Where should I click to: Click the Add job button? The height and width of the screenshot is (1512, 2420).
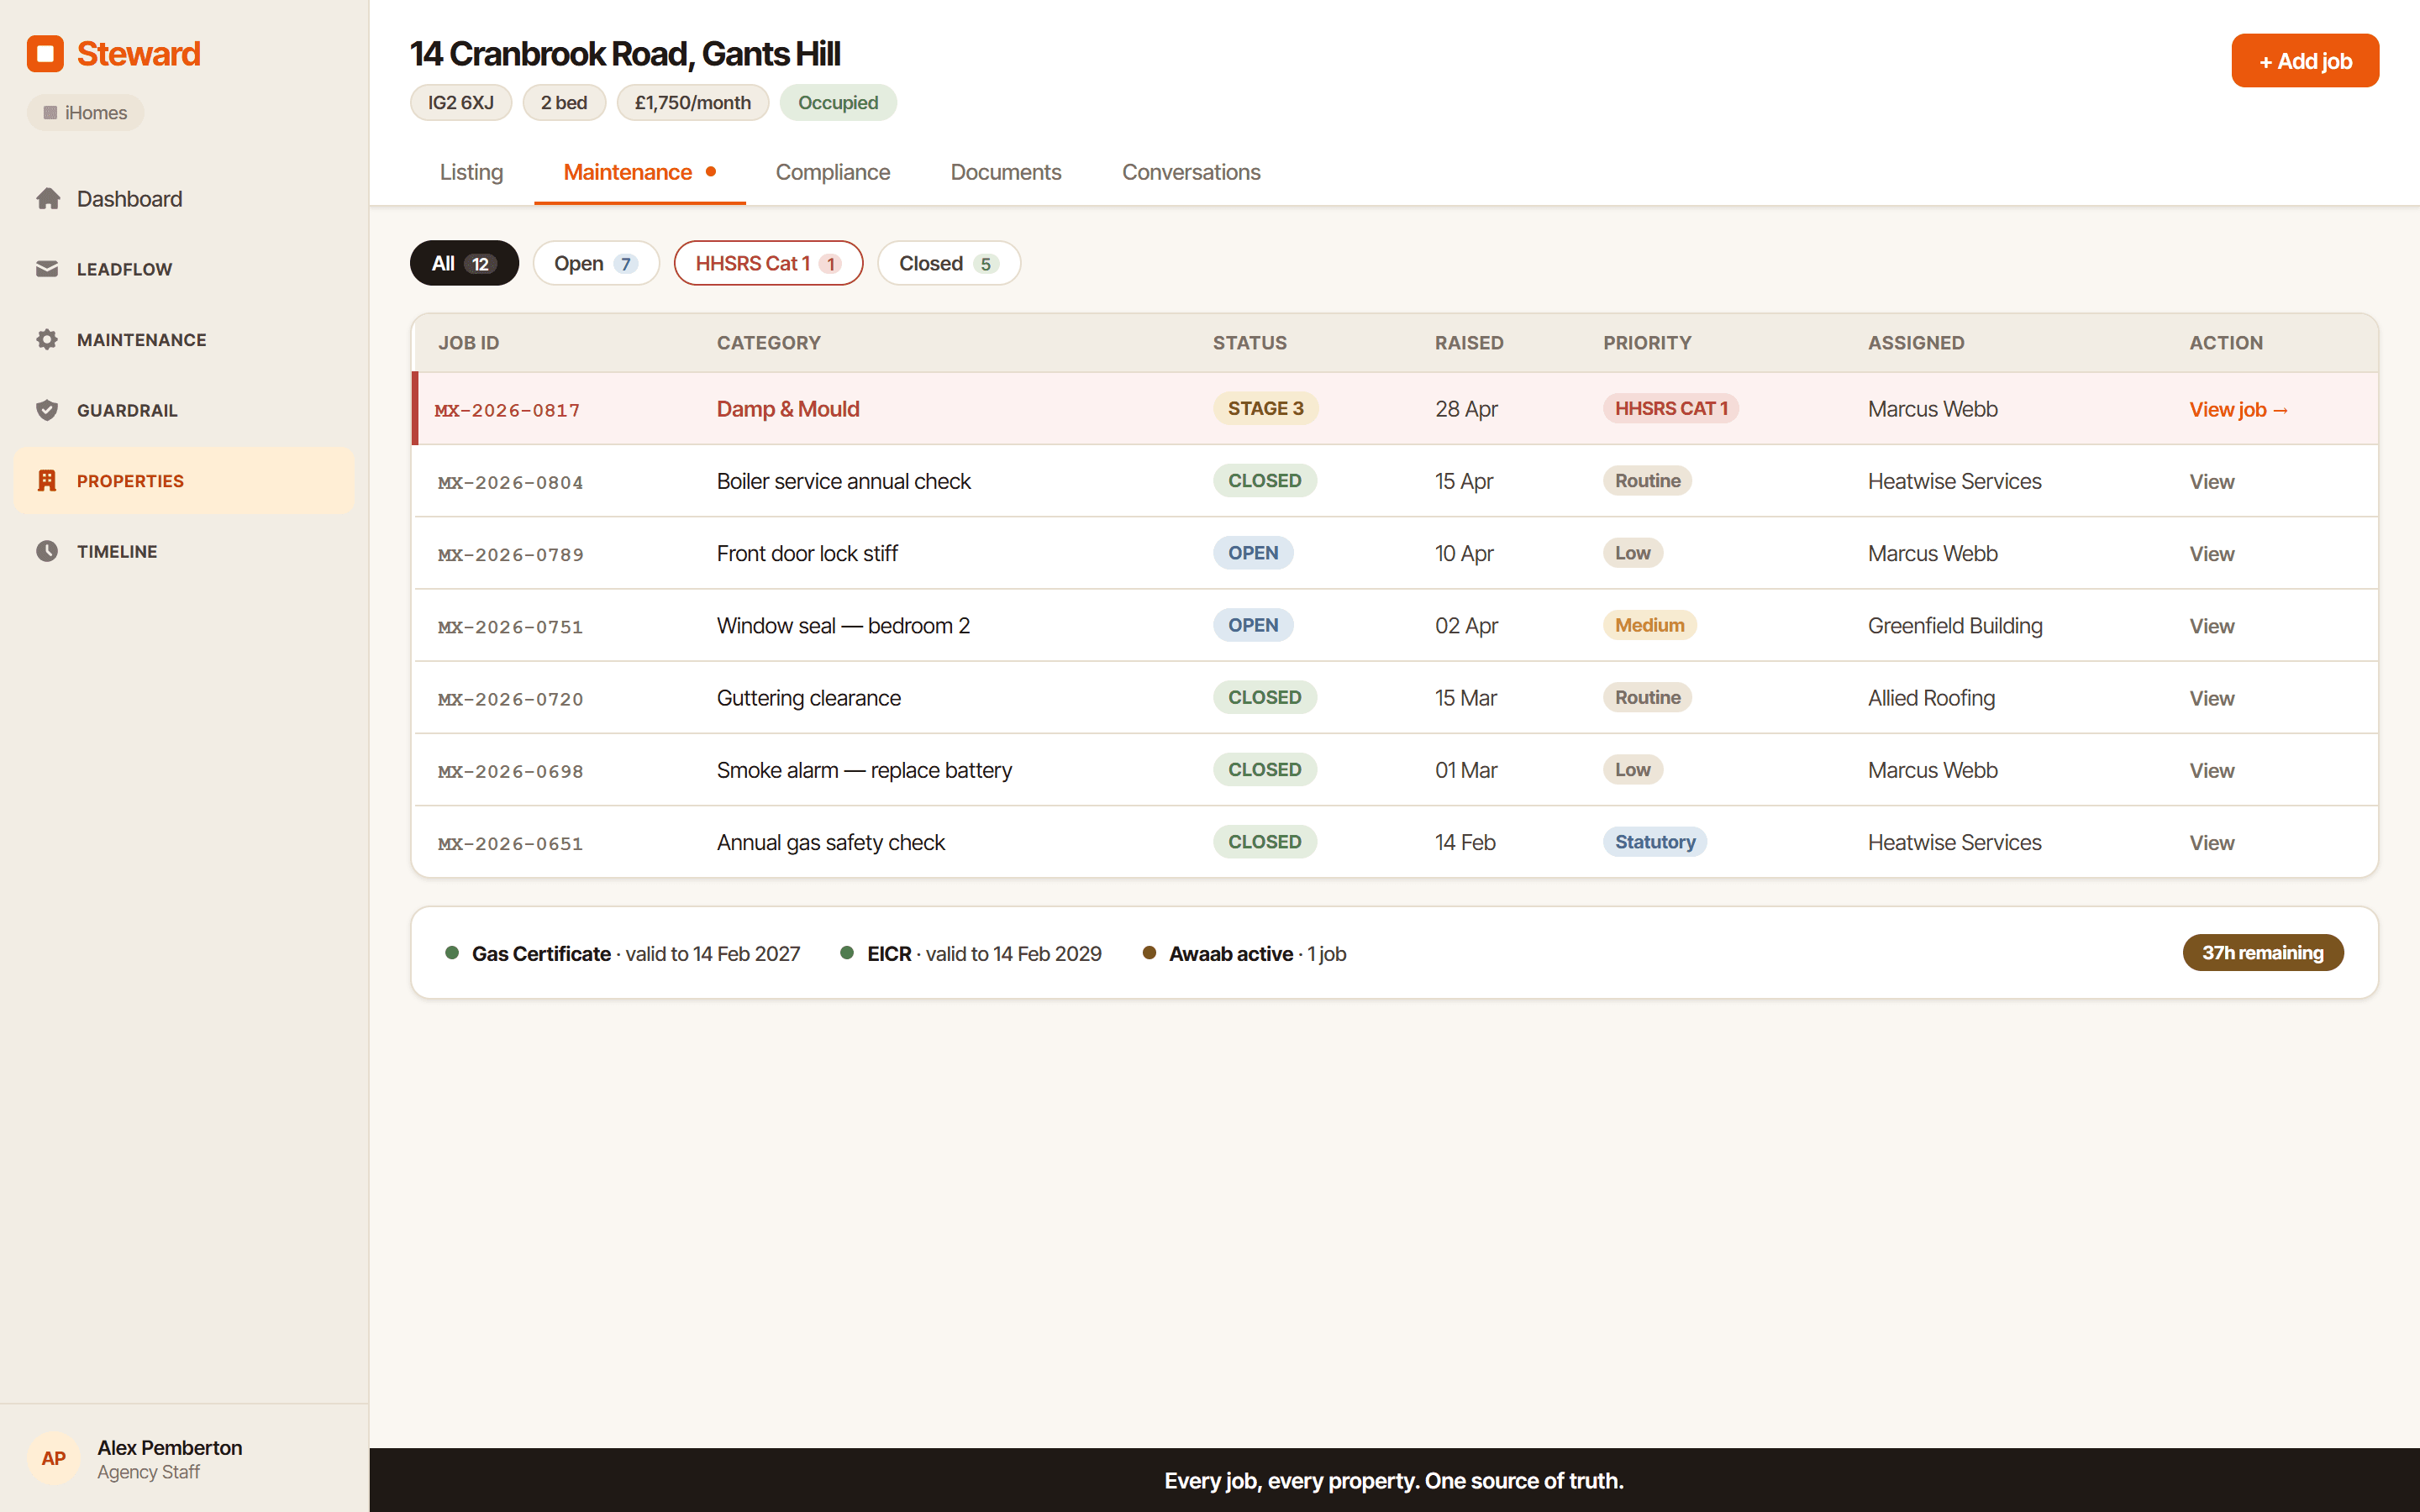click(2304, 61)
